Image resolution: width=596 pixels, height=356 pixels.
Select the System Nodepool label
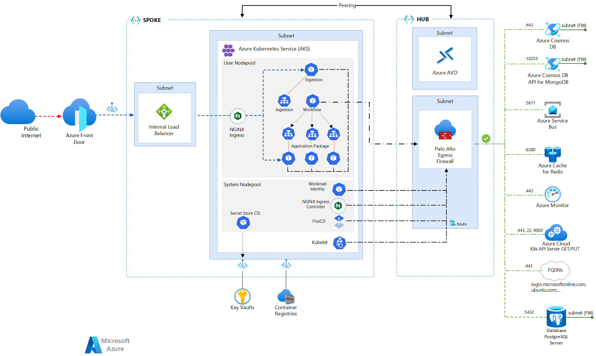coord(242,184)
